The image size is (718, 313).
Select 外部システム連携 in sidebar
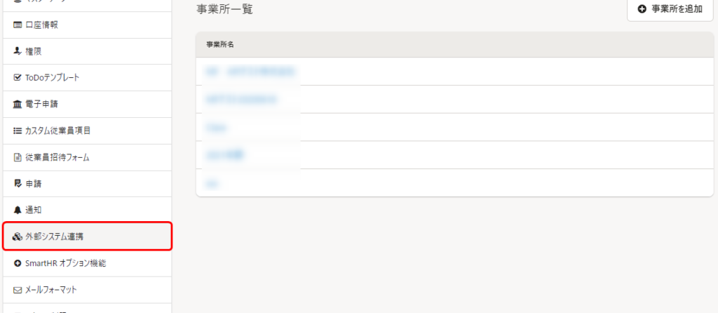click(87, 237)
